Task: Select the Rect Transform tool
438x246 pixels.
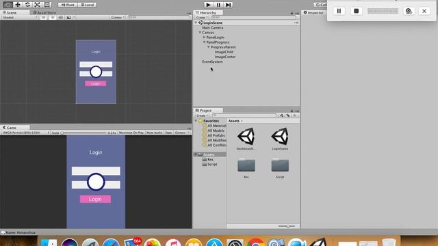Action: click(x=47, y=5)
